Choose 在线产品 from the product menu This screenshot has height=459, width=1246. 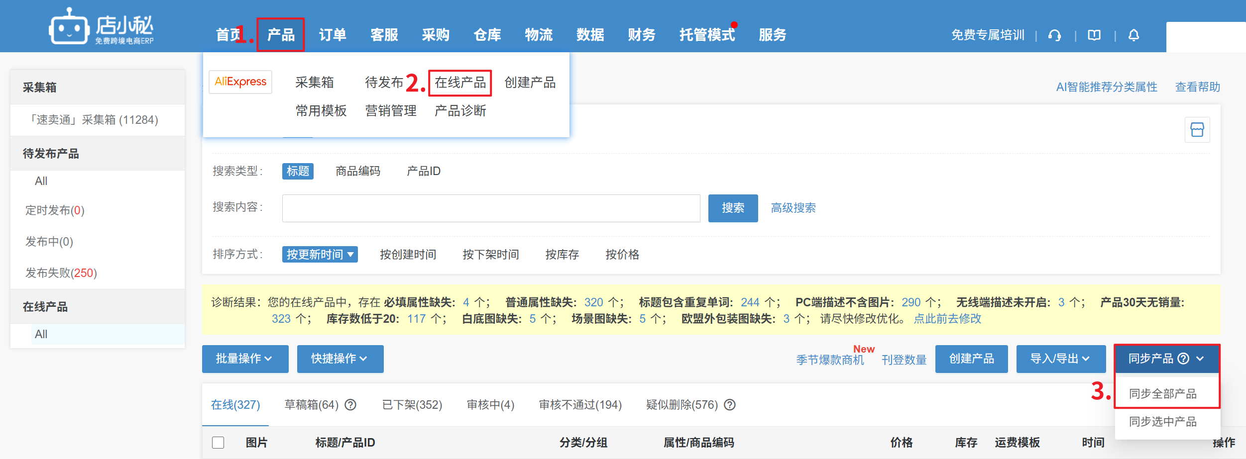[460, 83]
